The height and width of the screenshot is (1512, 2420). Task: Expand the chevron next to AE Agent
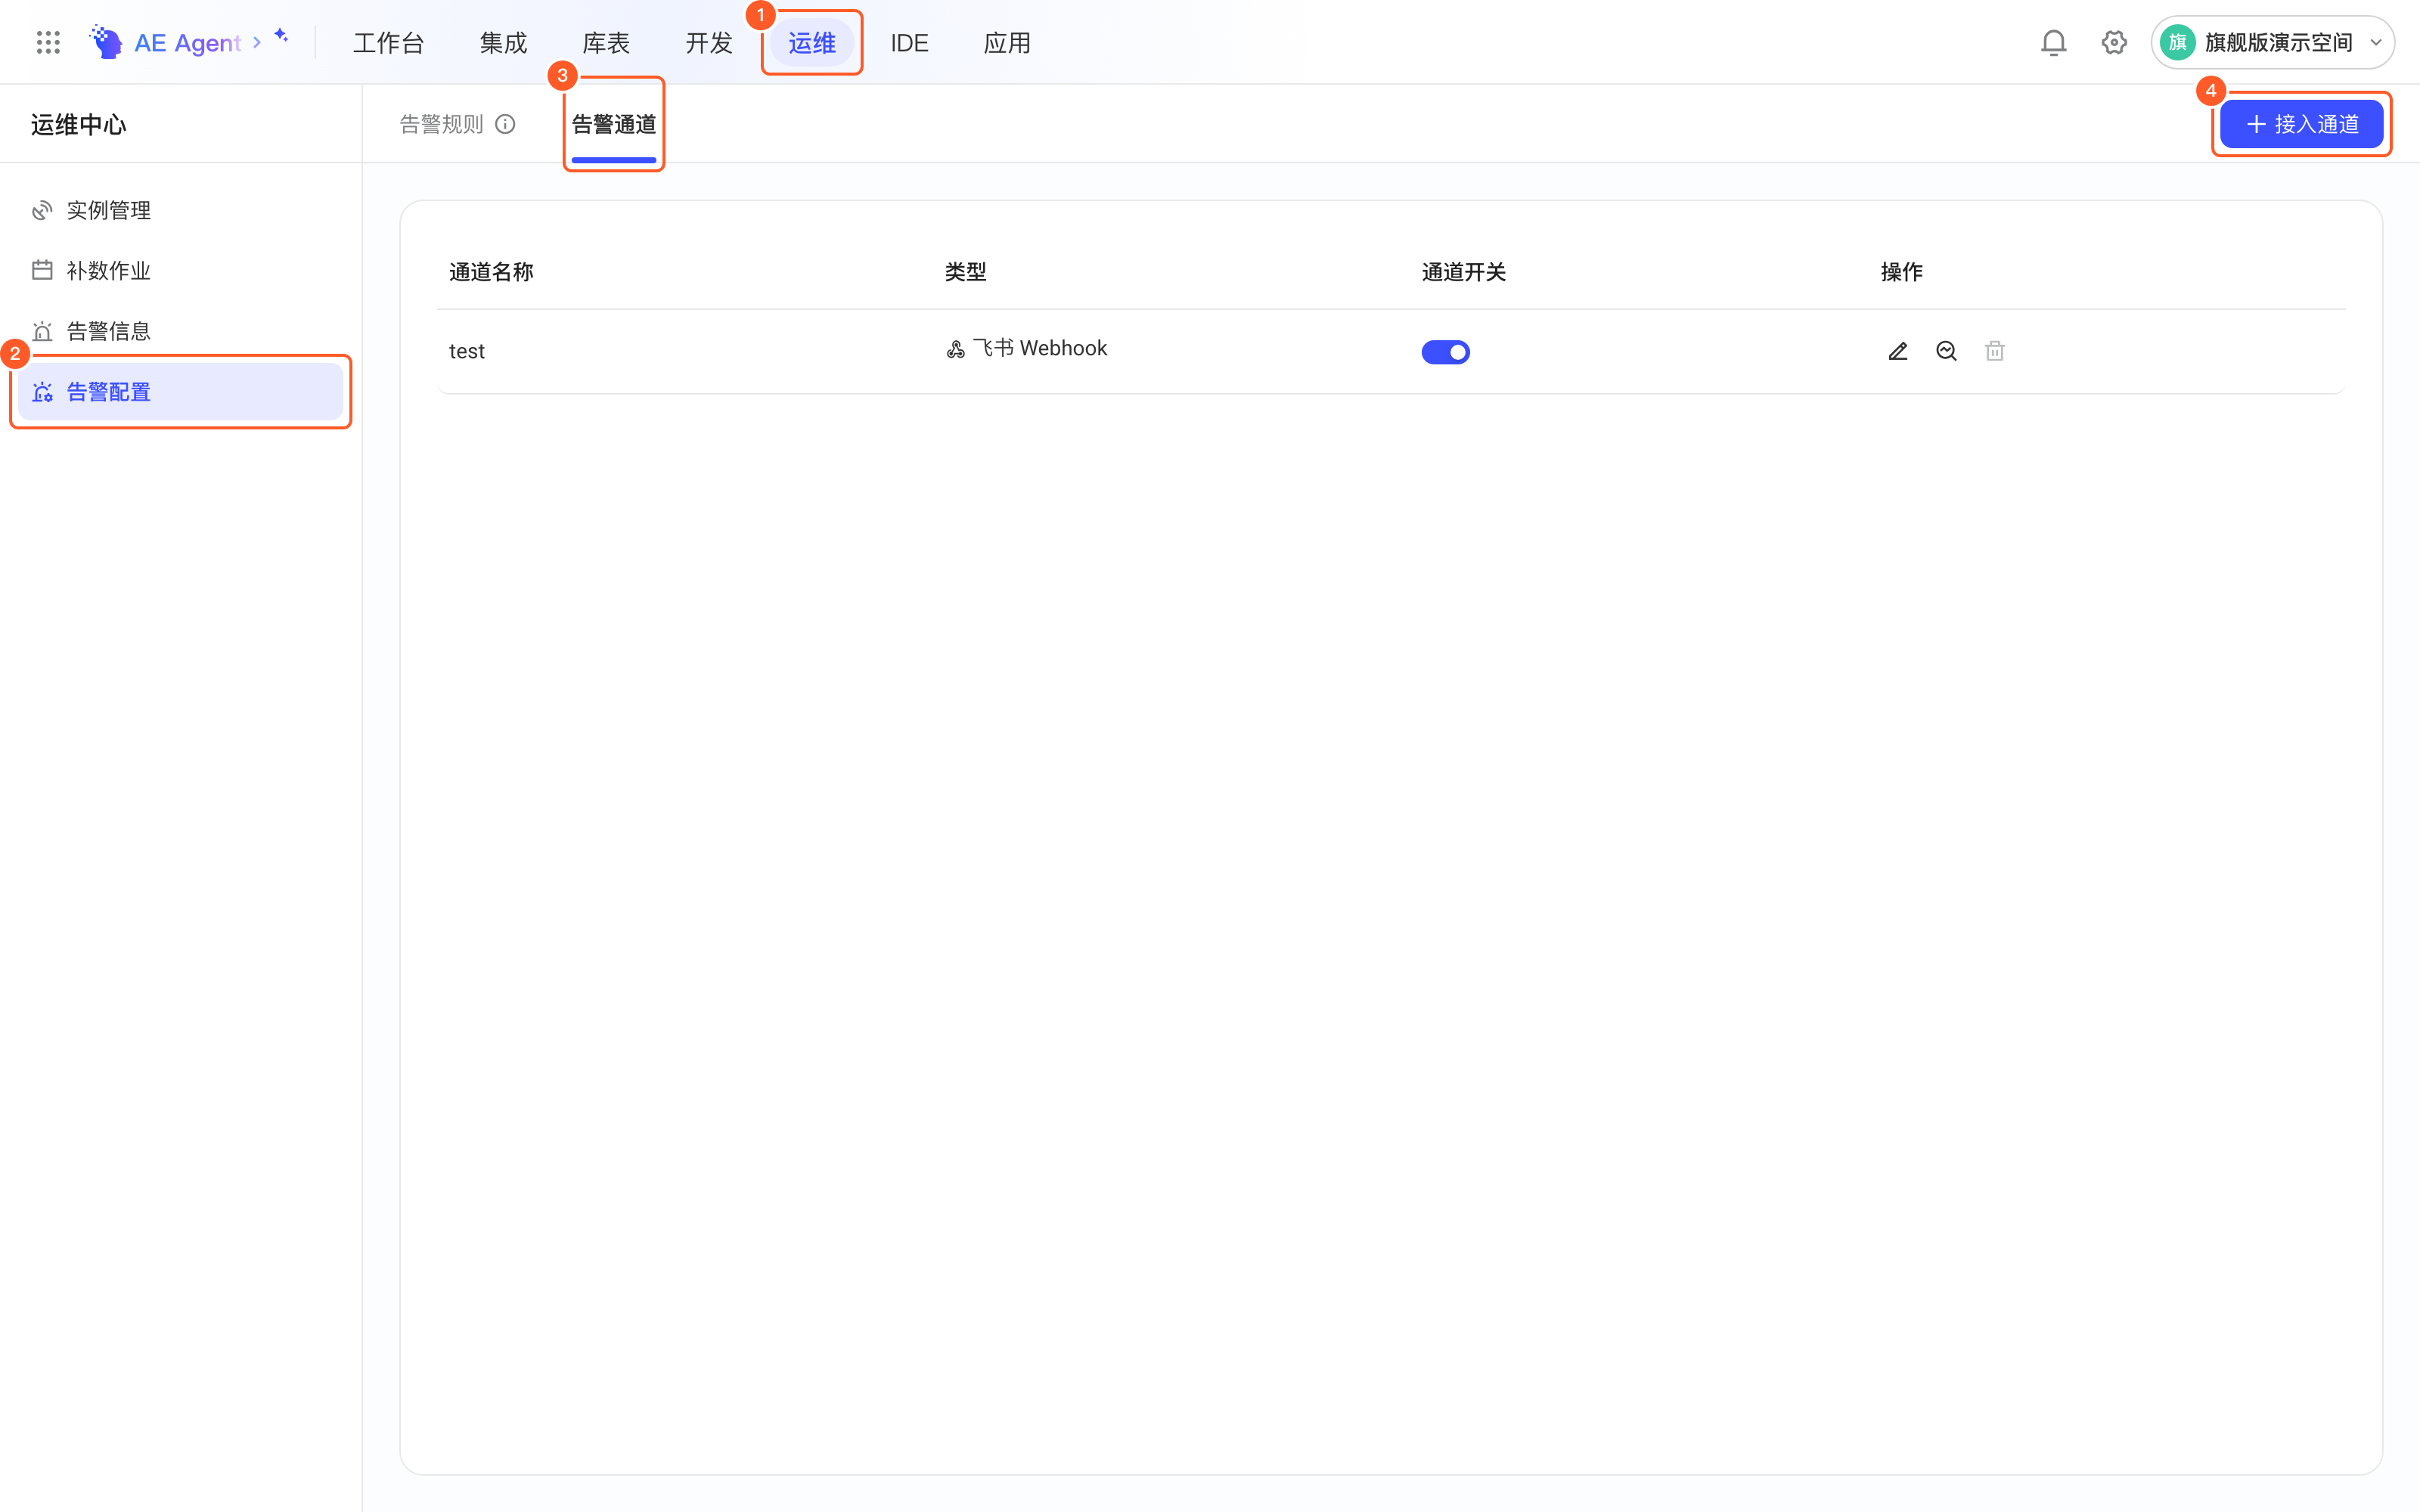coord(257,42)
